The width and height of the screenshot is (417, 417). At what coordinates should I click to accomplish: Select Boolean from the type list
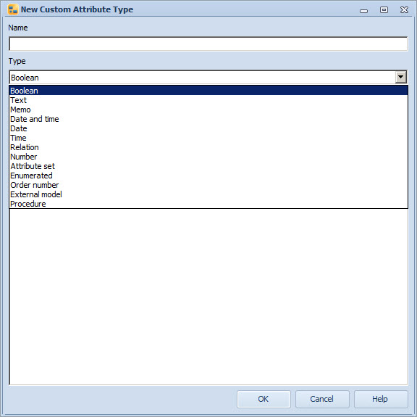click(x=208, y=91)
